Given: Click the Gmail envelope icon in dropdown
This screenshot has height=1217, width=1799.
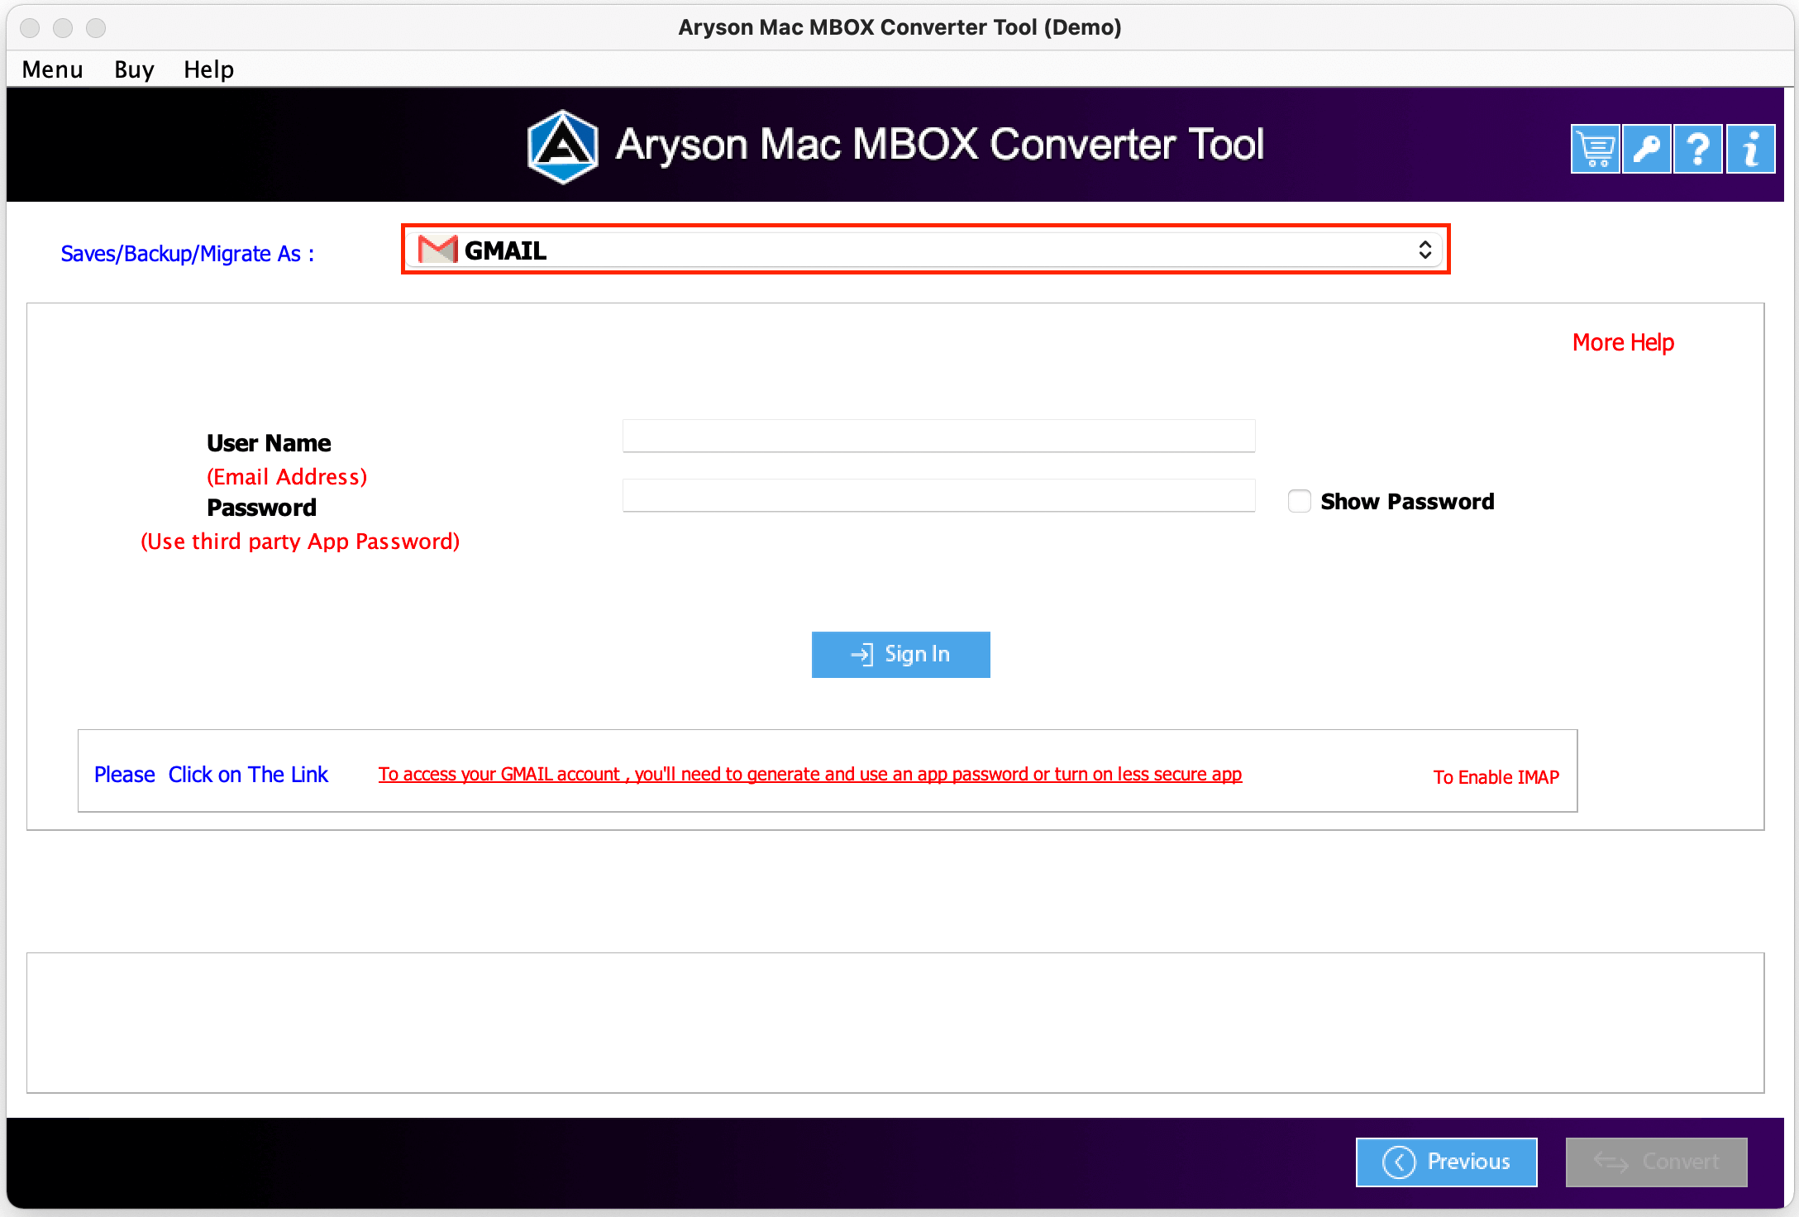Looking at the screenshot, I should pos(437,250).
